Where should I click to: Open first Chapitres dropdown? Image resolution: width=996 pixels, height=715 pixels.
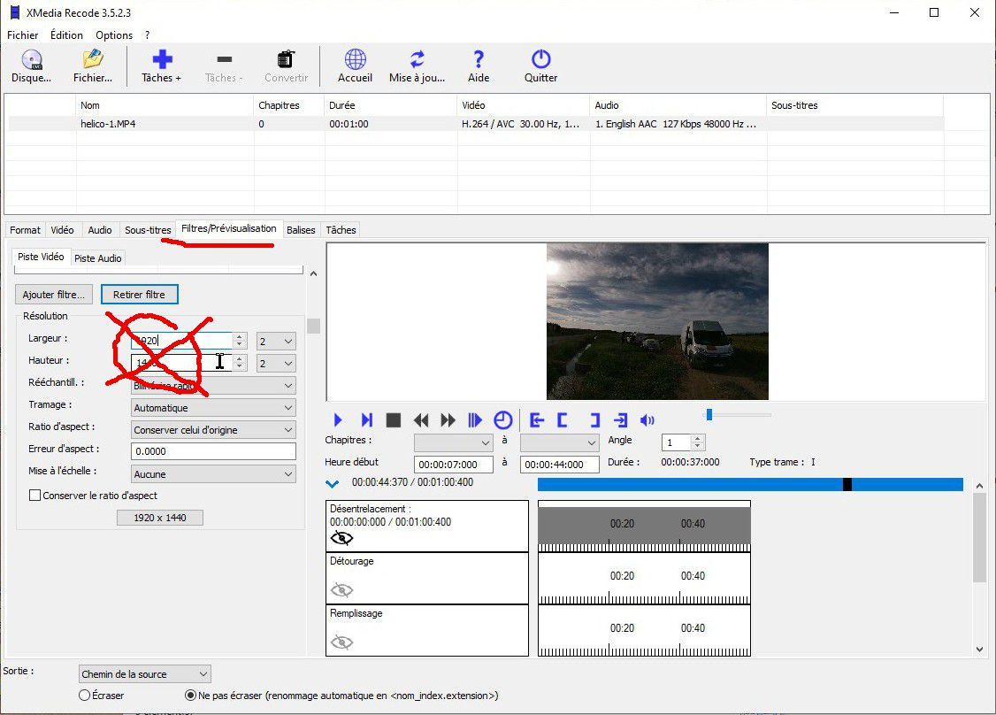(x=454, y=442)
